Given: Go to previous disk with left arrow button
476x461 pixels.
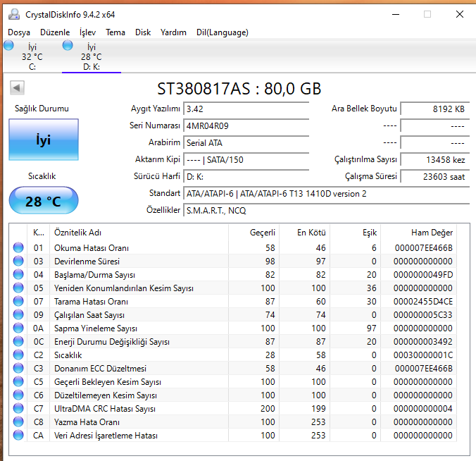Looking at the screenshot, I should [x=17, y=88].
